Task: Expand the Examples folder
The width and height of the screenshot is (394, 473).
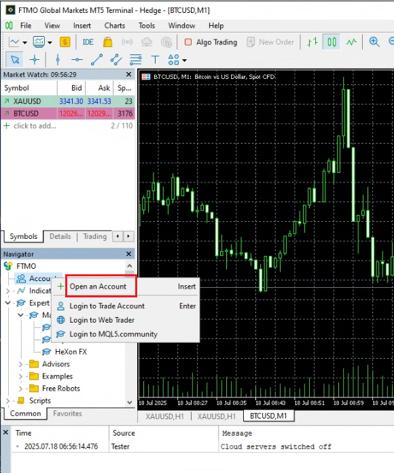Action: [x=20, y=376]
